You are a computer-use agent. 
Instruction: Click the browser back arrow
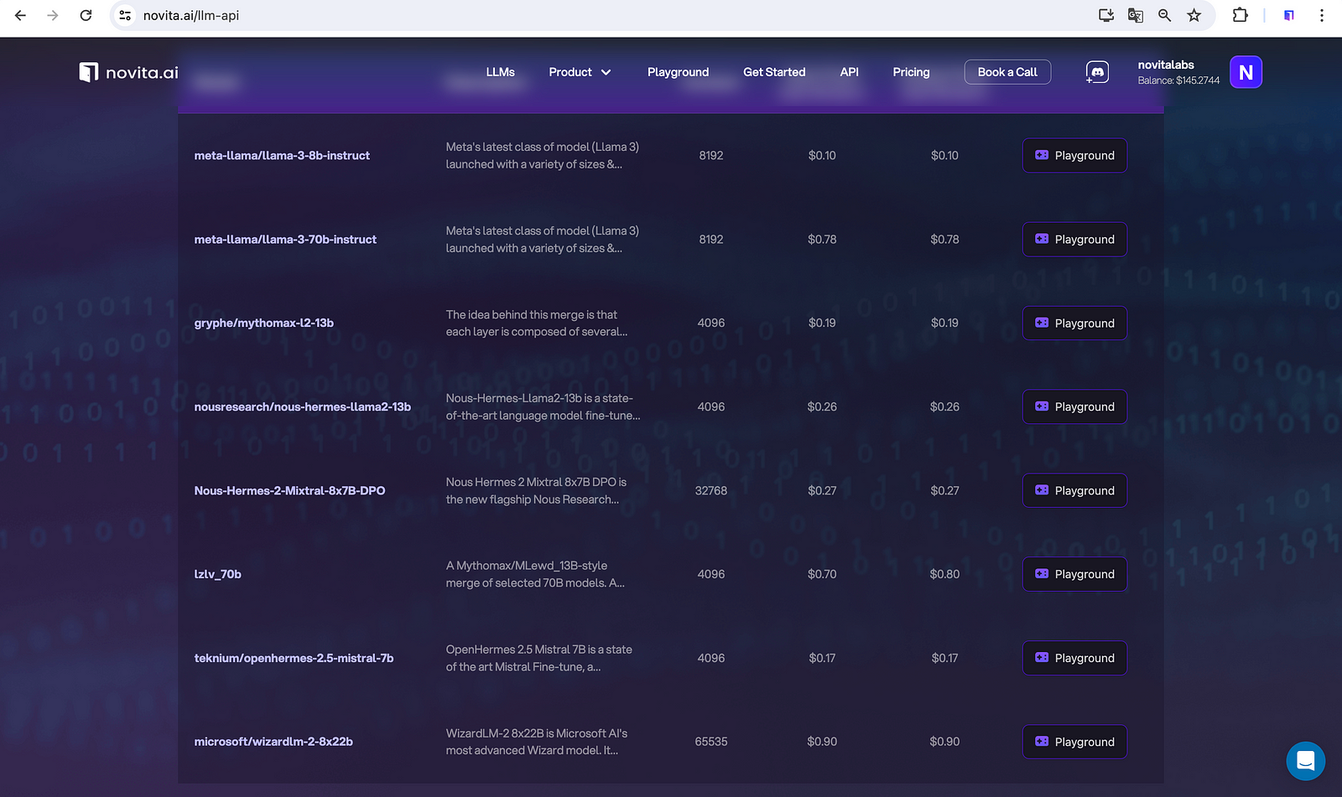point(20,15)
